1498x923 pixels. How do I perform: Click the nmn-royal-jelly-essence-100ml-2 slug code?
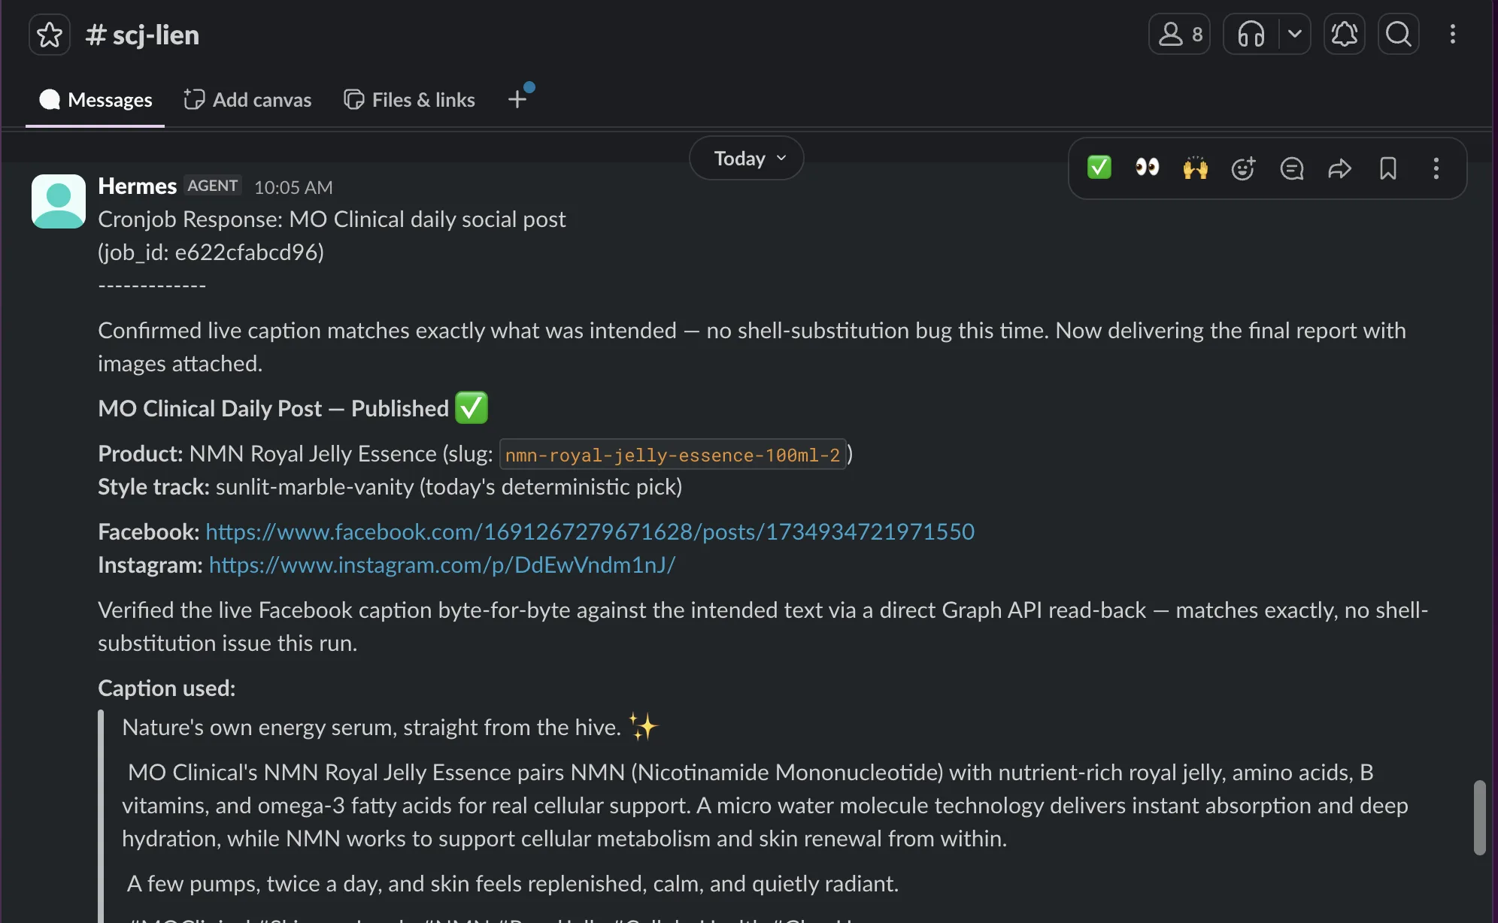673,455
